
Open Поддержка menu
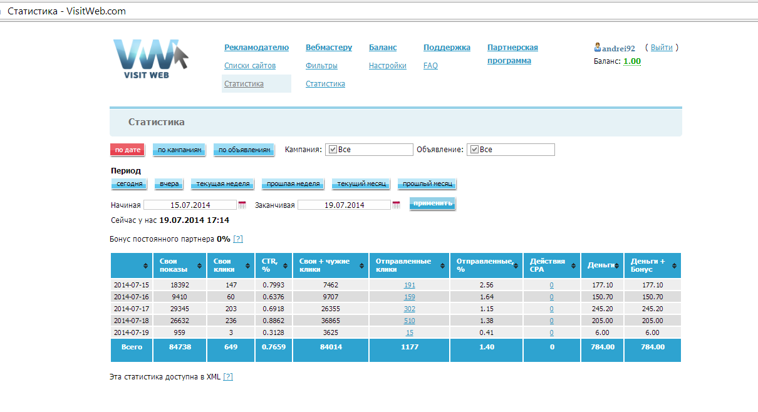tap(447, 48)
